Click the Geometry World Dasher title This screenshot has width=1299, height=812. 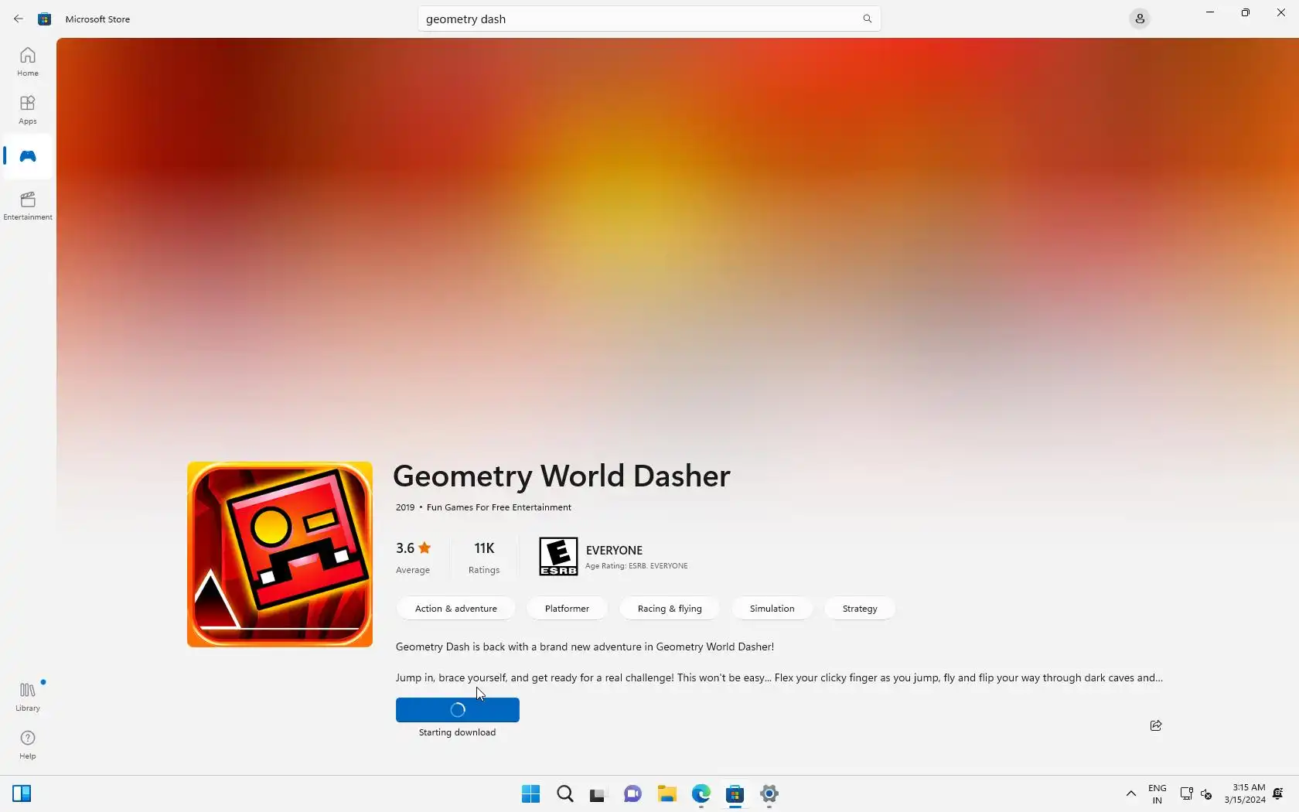pos(561,476)
